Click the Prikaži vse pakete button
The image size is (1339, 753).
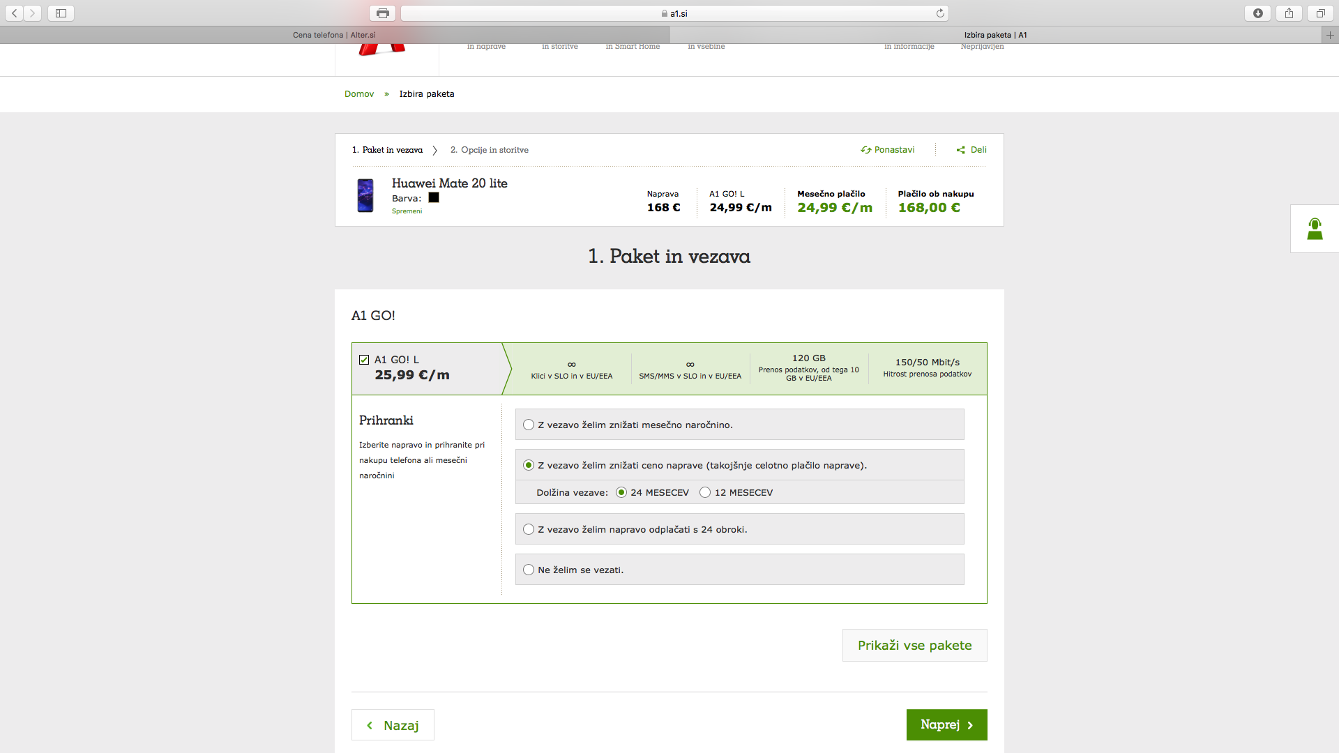[x=914, y=646]
